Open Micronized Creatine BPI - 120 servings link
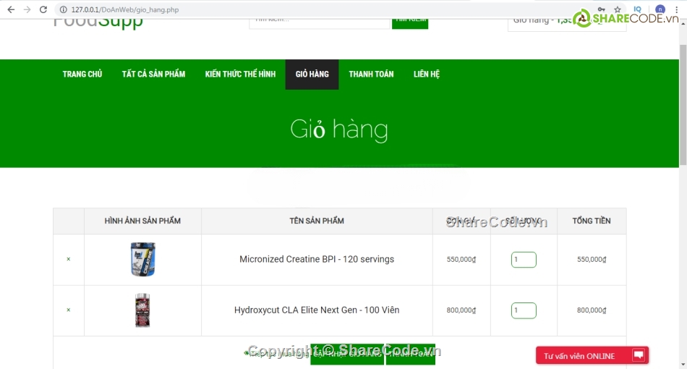 (x=317, y=259)
